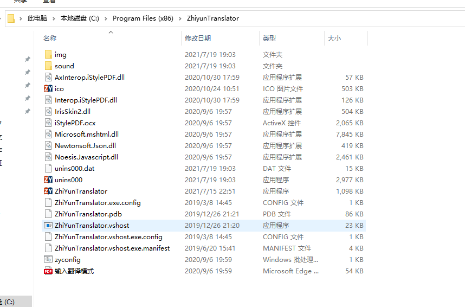Click the MANIFEST 文件 type cell
The height and width of the screenshot is (307, 465).
click(x=287, y=248)
